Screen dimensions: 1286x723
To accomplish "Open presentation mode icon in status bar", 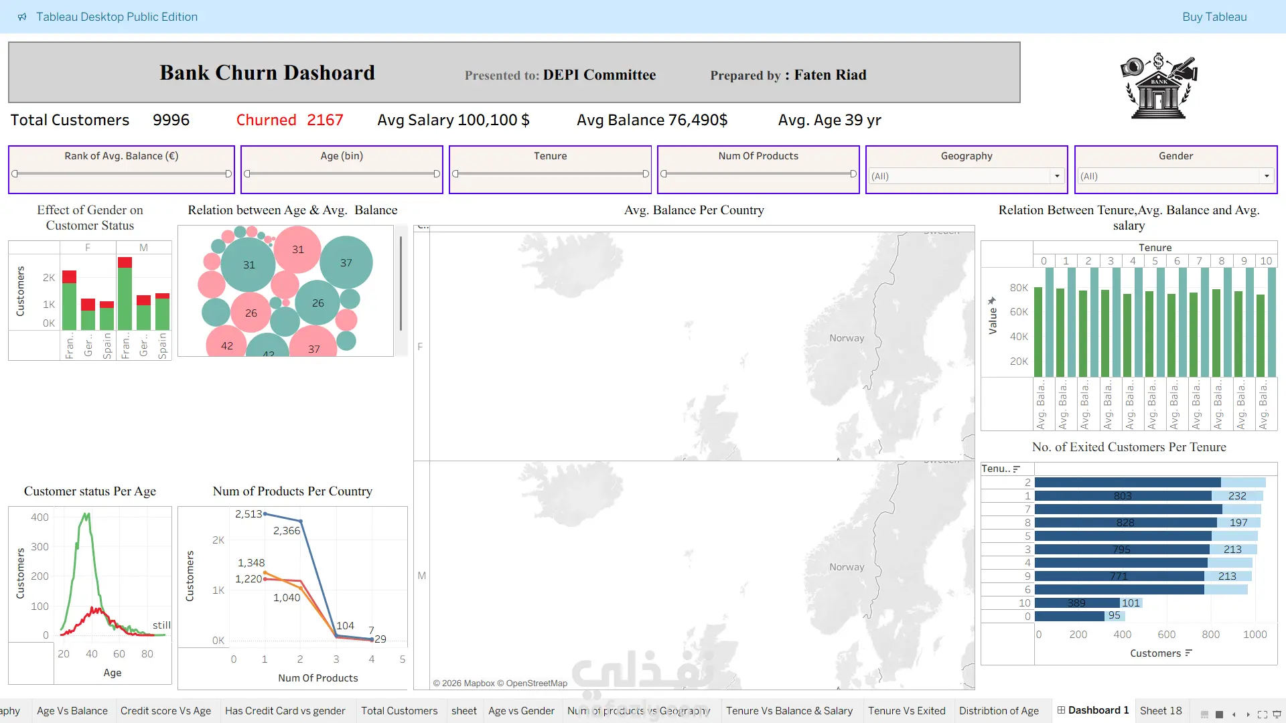I will 1277,714.
